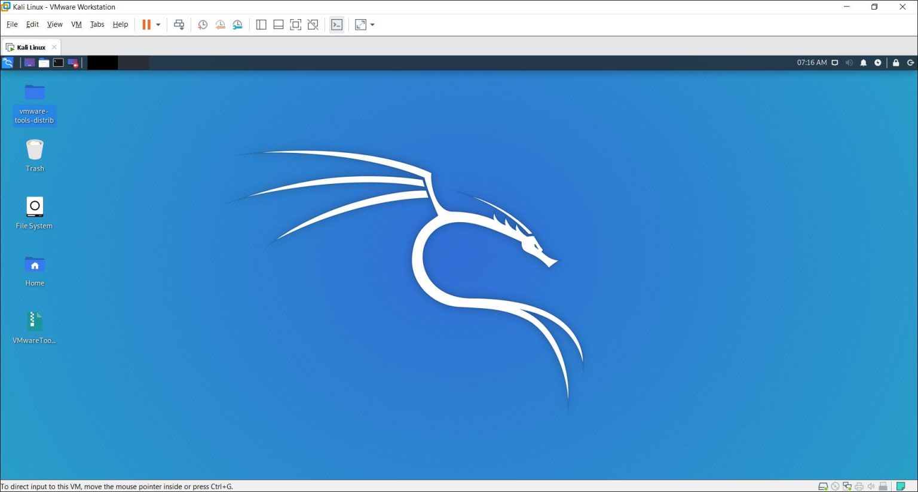Revert the virtual machine to its snapshot
This screenshot has width=918, height=492.
220,24
